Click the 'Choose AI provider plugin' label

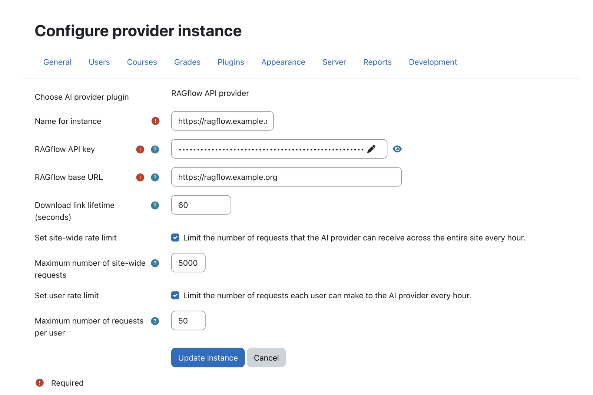click(82, 97)
